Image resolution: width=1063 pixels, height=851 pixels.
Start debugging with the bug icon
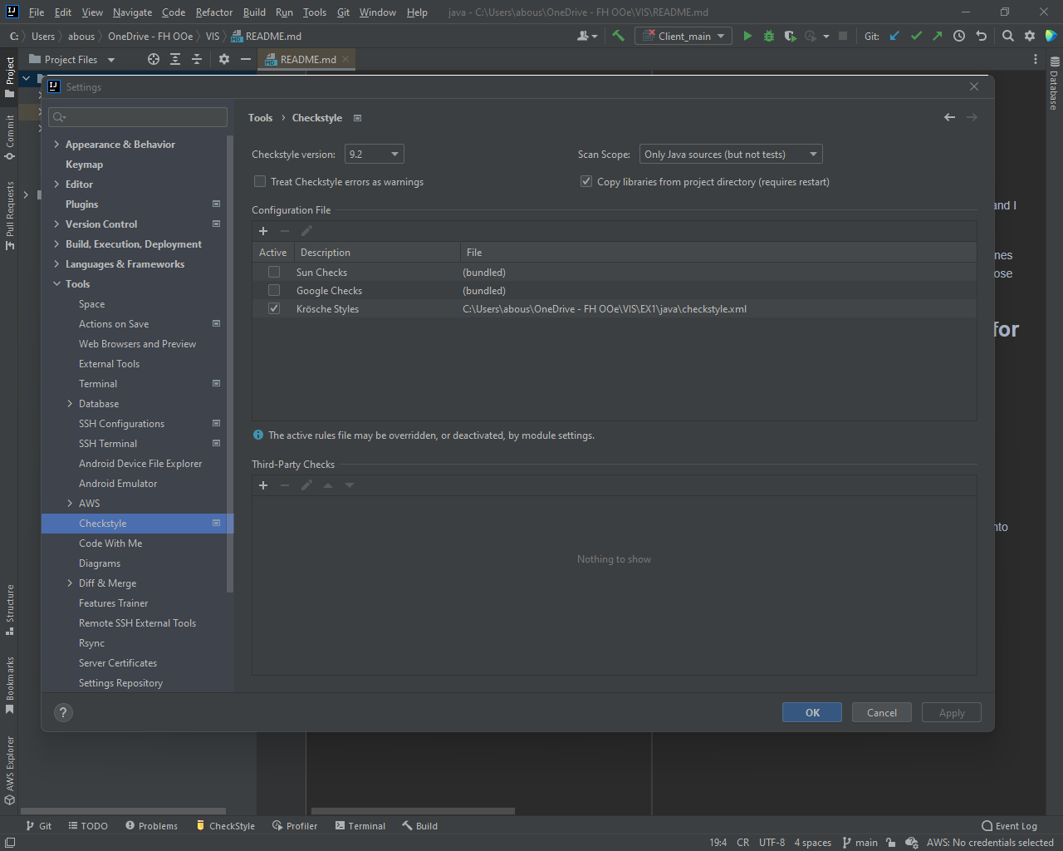click(769, 36)
